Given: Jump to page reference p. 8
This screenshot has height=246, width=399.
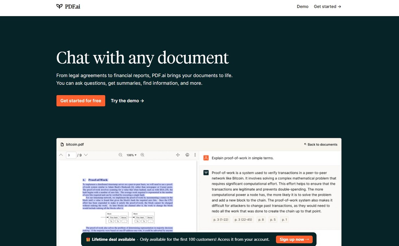Looking at the screenshot, I should 261,219.
